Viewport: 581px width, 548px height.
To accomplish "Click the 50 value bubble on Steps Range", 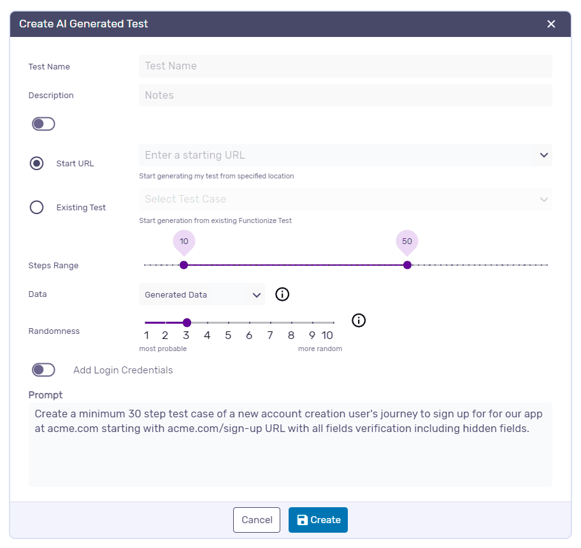I will click(x=407, y=242).
